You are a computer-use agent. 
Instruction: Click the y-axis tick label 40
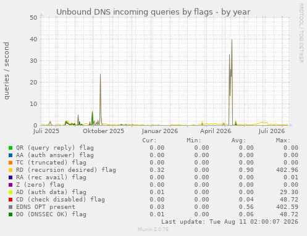click(33, 39)
